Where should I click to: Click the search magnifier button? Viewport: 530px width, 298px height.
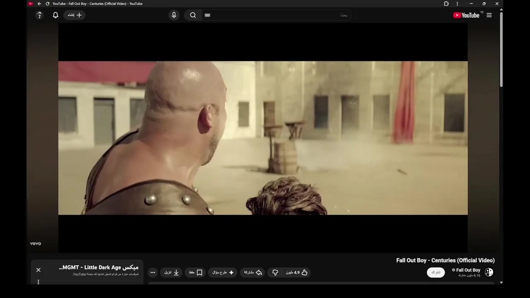pyautogui.click(x=193, y=15)
